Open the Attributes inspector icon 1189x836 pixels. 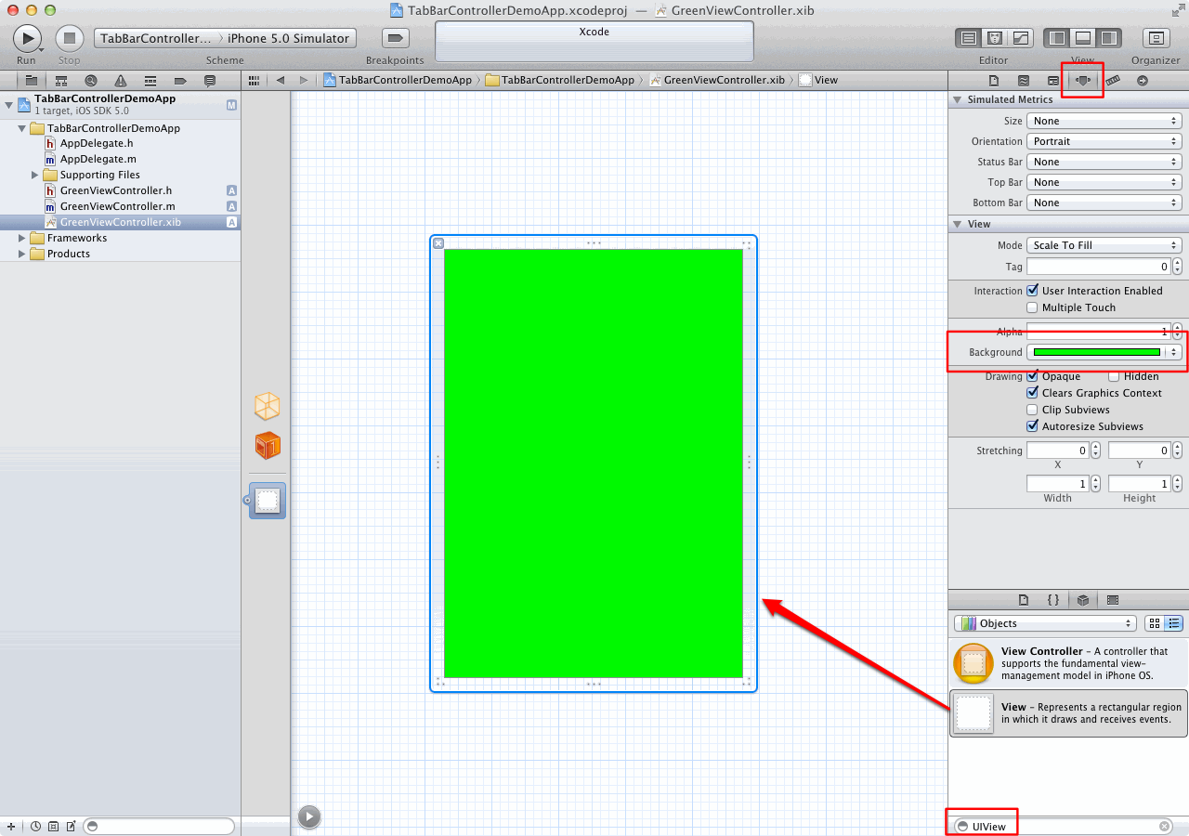point(1082,81)
